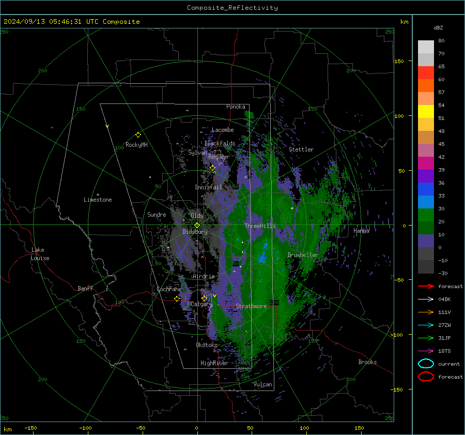Screen dimensions: 465x435
Task: Click the RockyMH label
Action: click(x=136, y=145)
